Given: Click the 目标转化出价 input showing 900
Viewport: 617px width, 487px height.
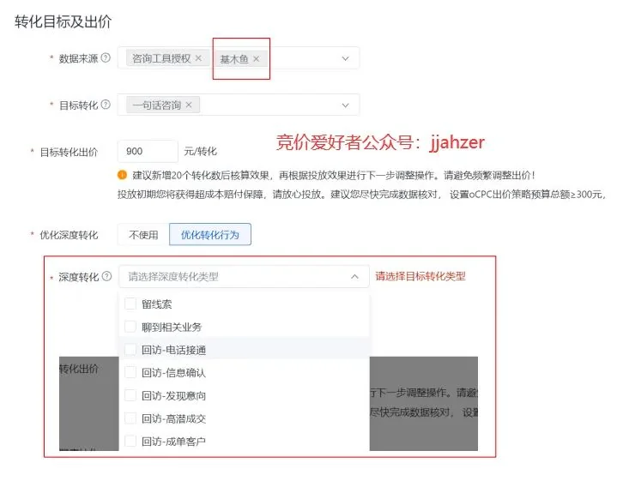Looking at the screenshot, I should [x=148, y=151].
